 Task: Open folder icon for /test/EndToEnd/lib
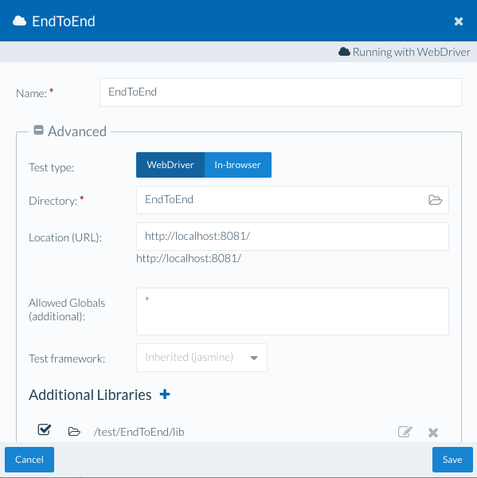point(74,431)
